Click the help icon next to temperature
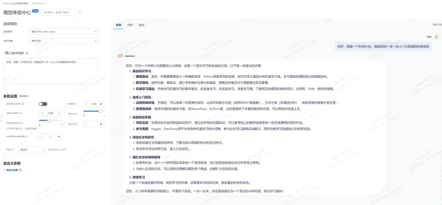 point(21,123)
